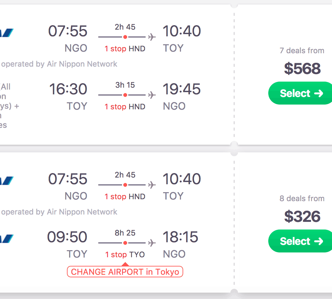The image size is (332, 299).
Task: Click the red stop dot on the 8h 25 flight
Action: [125, 243]
